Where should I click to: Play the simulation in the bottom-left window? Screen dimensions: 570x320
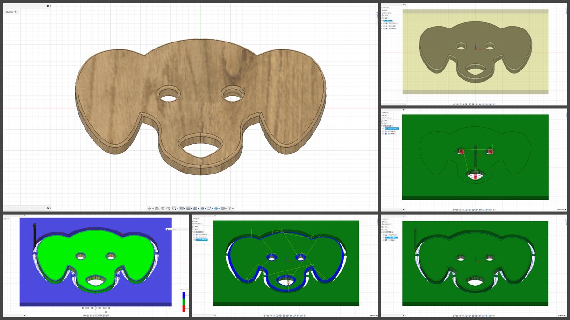[x=96, y=308]
